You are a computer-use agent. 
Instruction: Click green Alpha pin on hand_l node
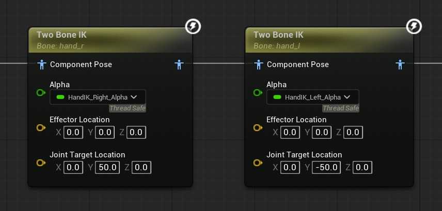pyautogui.click(x=258, y=93)
